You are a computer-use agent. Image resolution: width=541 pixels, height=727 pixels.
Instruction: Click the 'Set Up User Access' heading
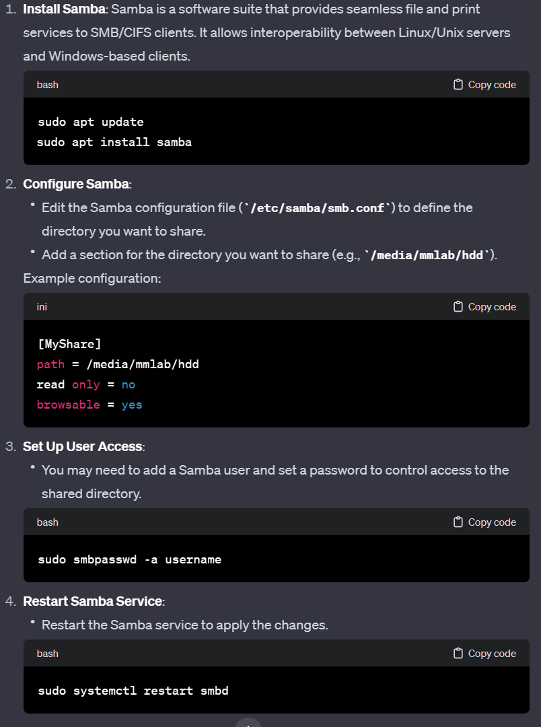83,446
